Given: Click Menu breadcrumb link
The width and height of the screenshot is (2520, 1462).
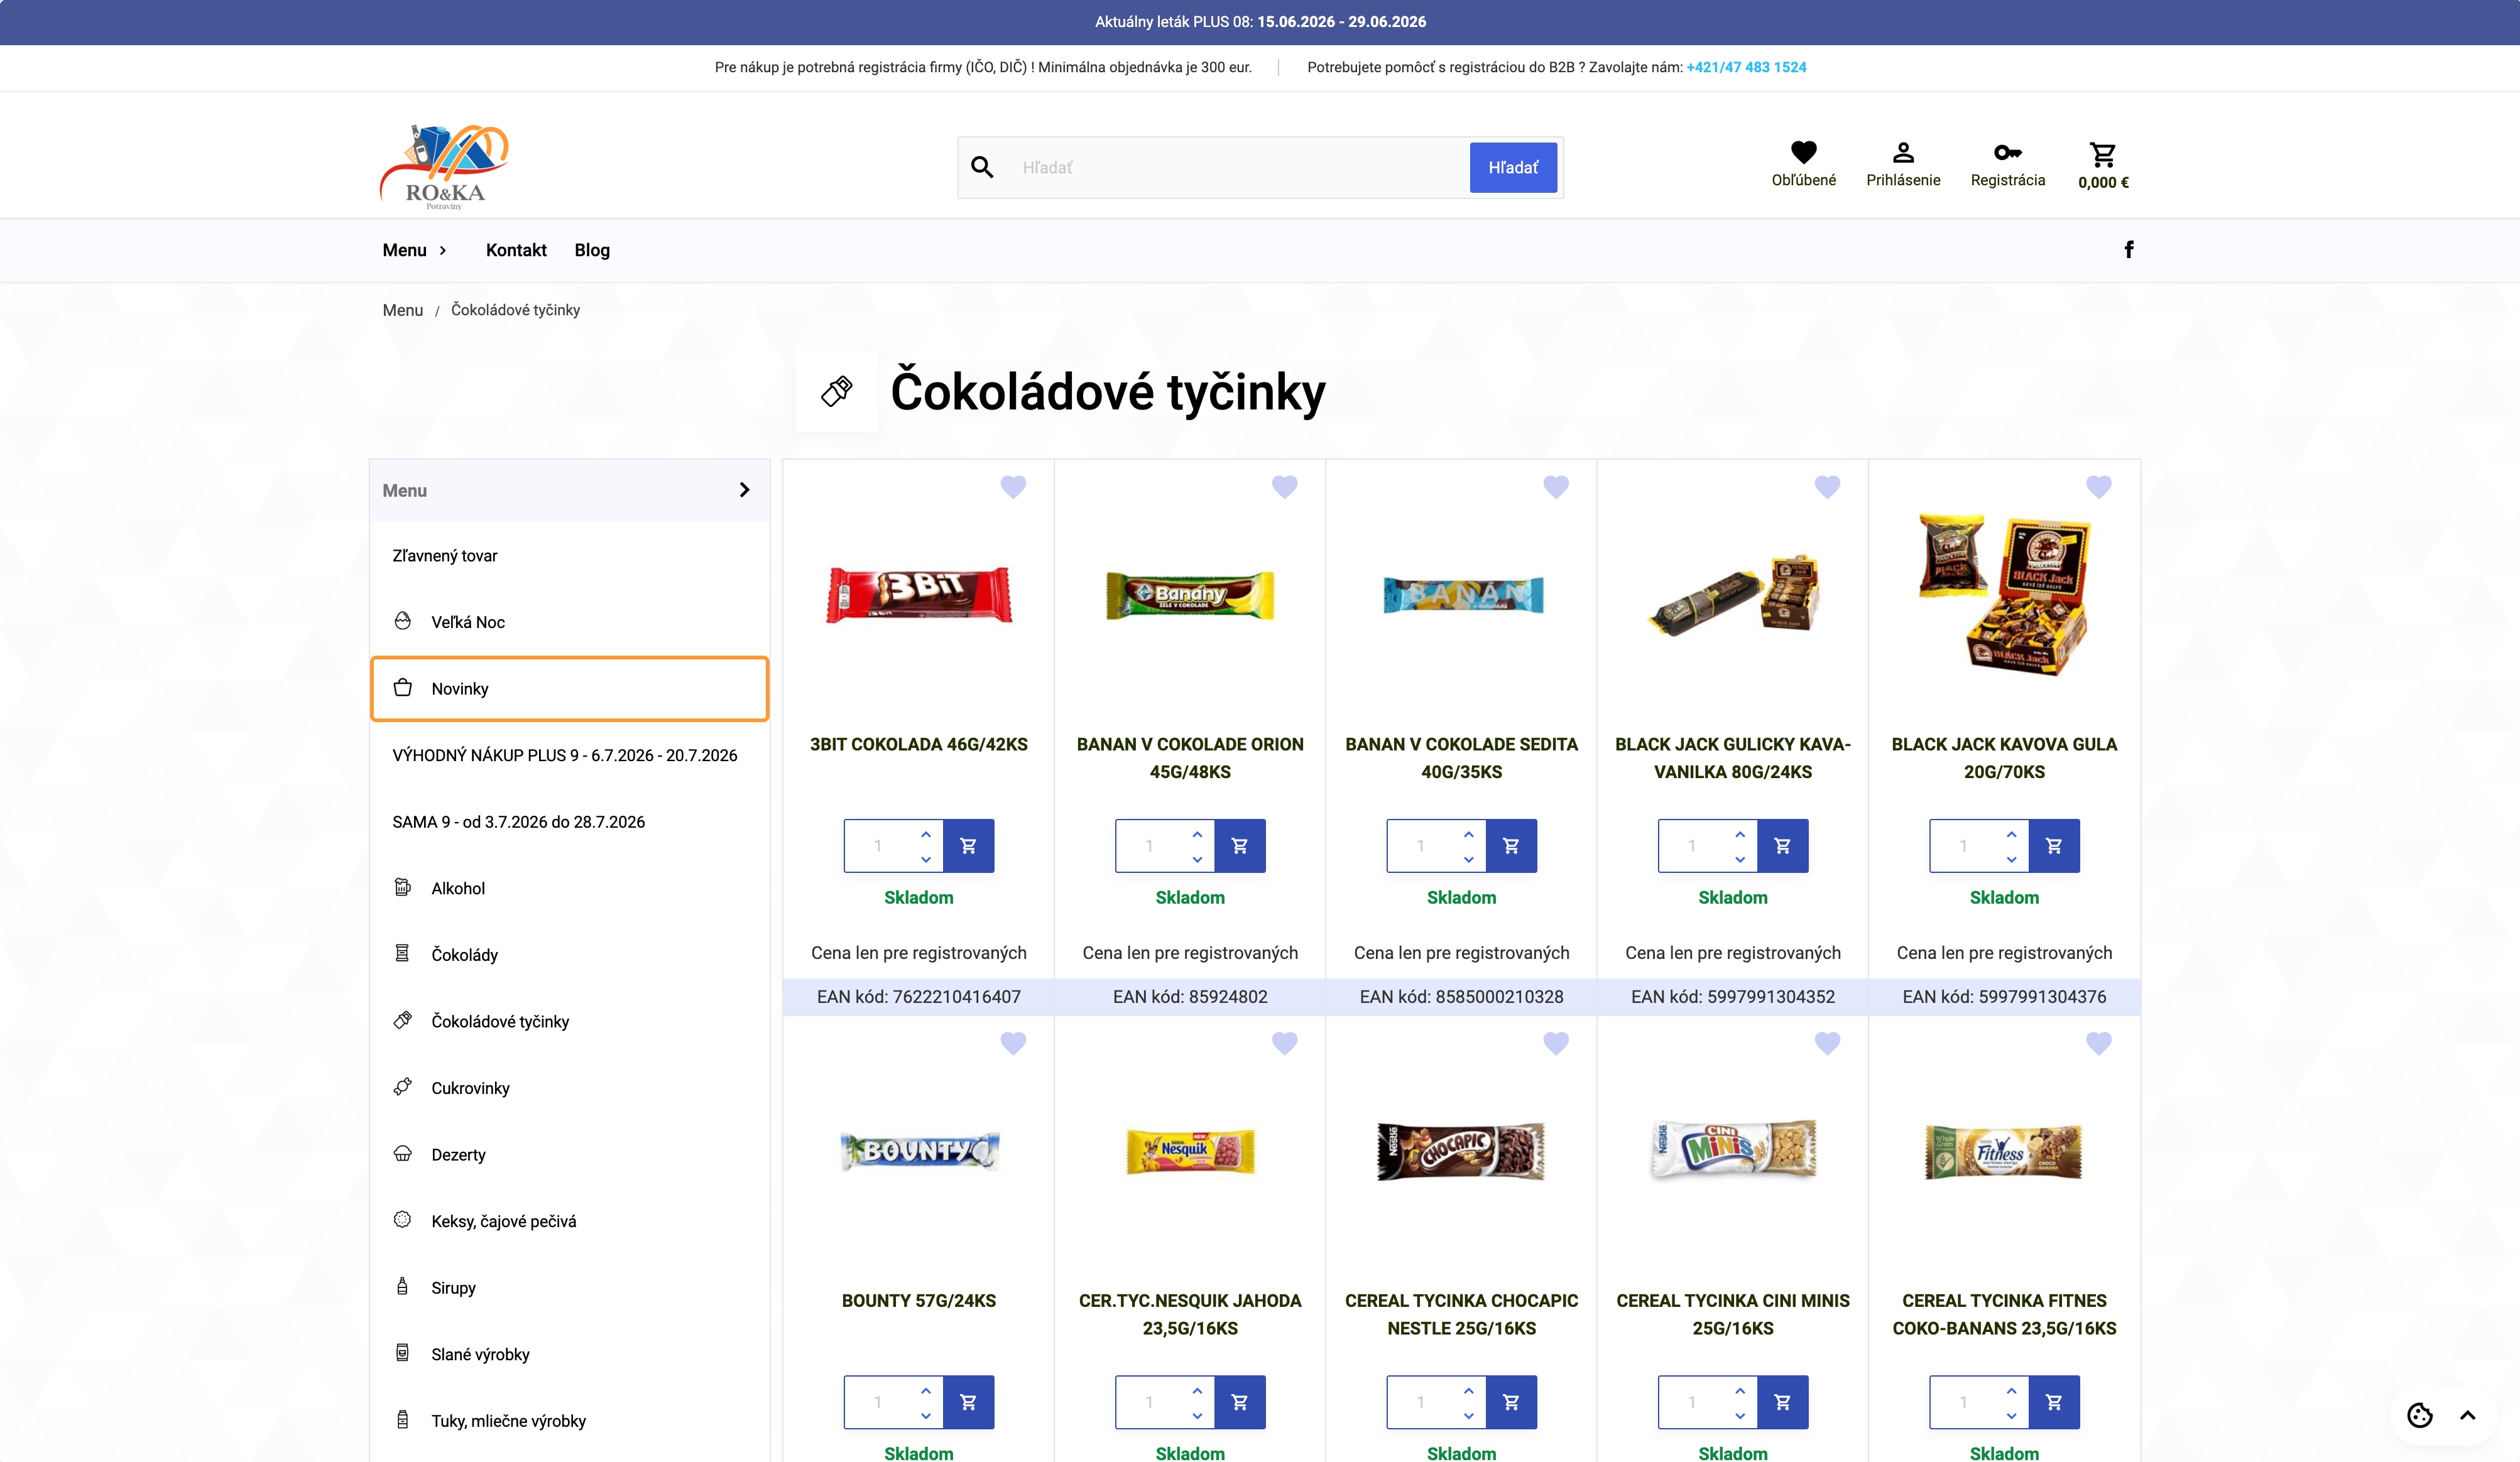Looking at the screenshot, I should [x=403, y=310].
